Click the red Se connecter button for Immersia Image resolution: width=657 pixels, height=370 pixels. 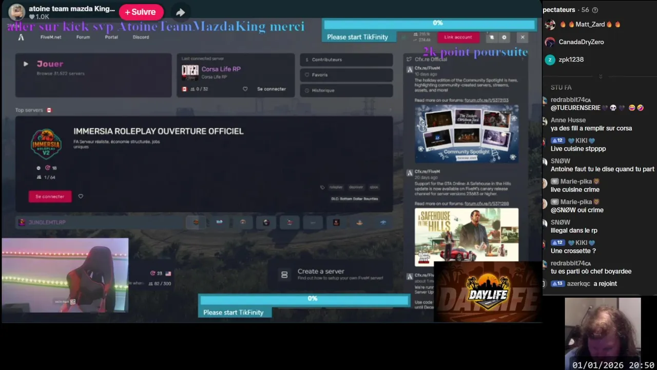pos(50,196)
